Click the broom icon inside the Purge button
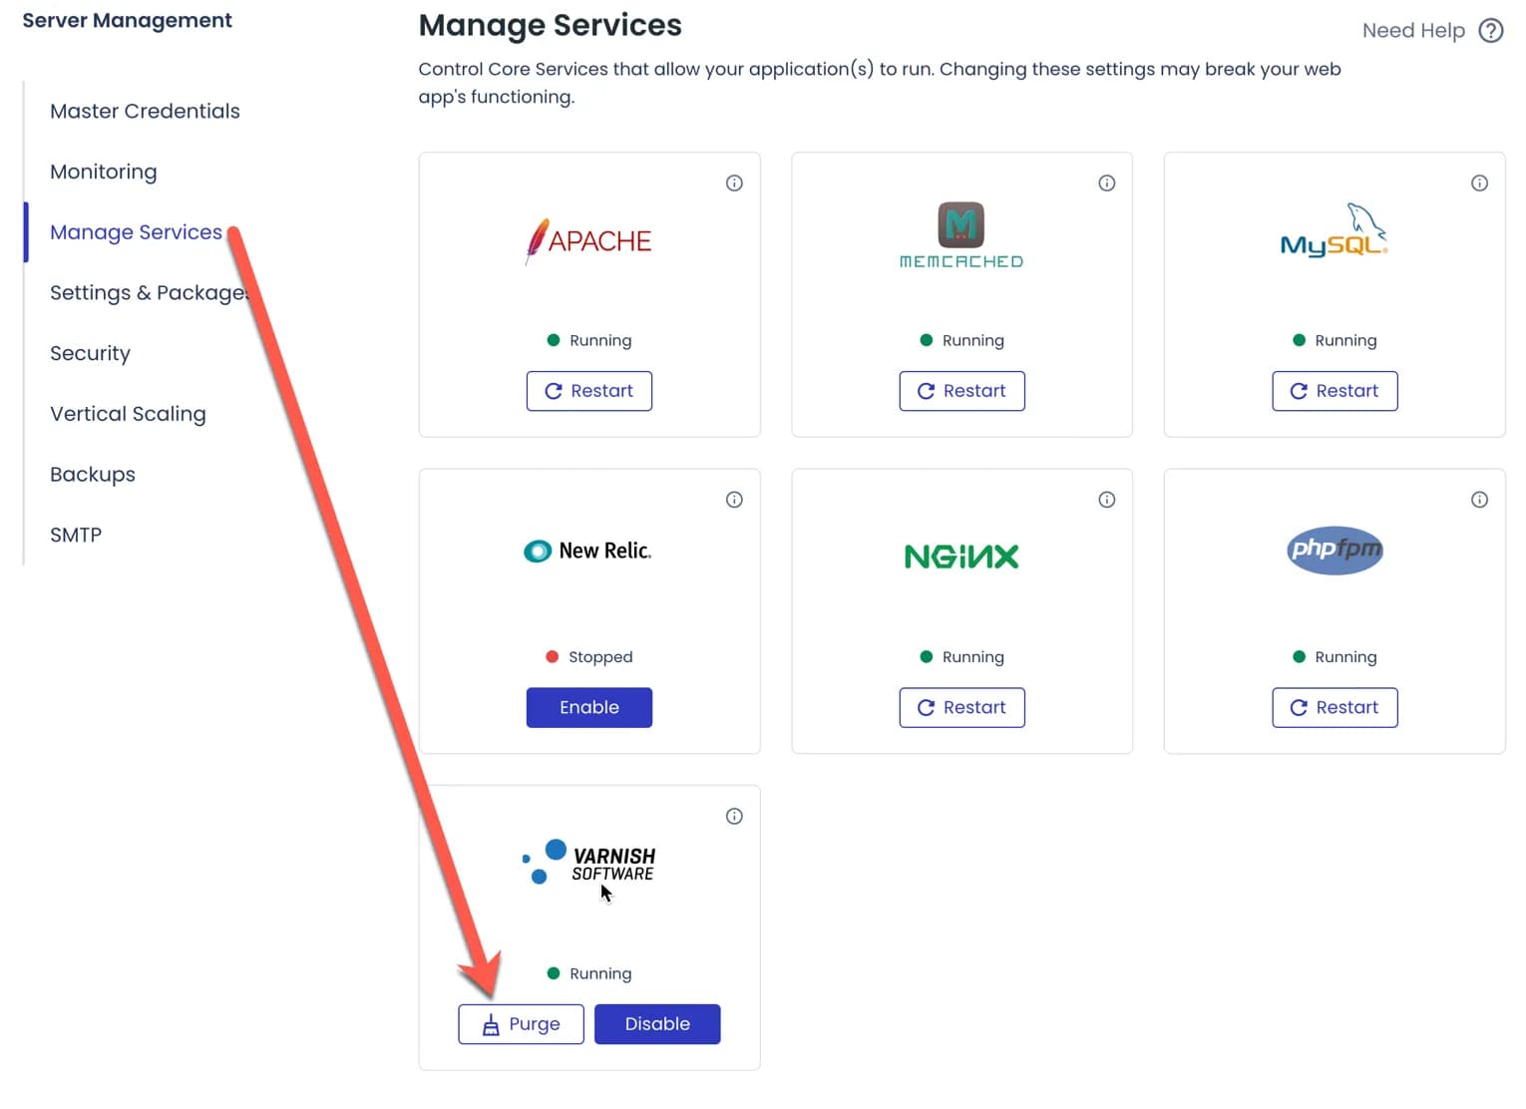Screen dimensions: 1526x1109 491,1023
